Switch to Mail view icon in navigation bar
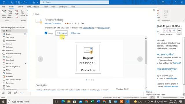The image size is (185, 104). [x=3, y=93]
